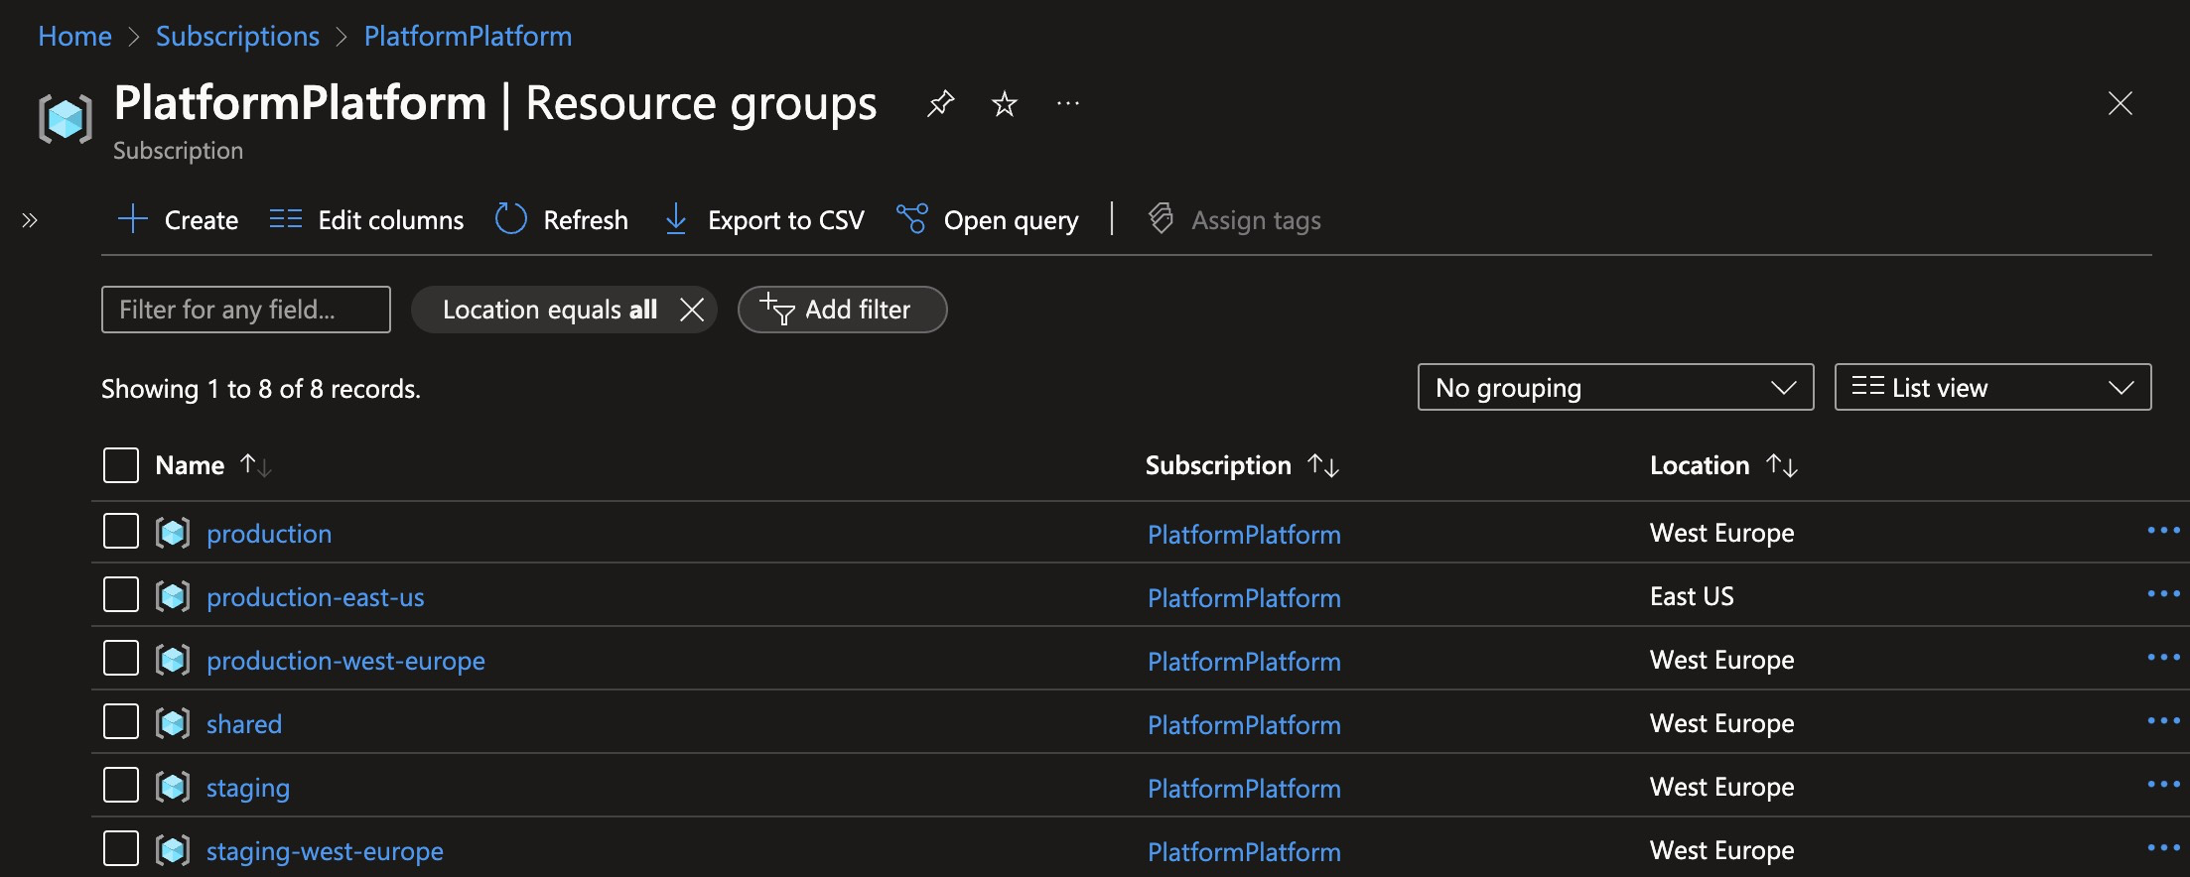Navigate to Home breadcrumb

click(x=74, y=37)
